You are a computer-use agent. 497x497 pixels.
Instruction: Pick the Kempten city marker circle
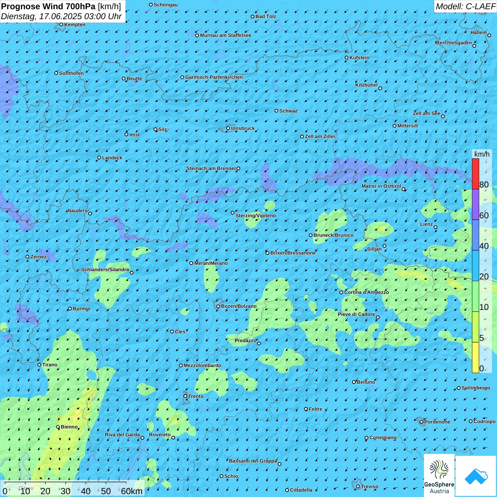tap(61, 24)
